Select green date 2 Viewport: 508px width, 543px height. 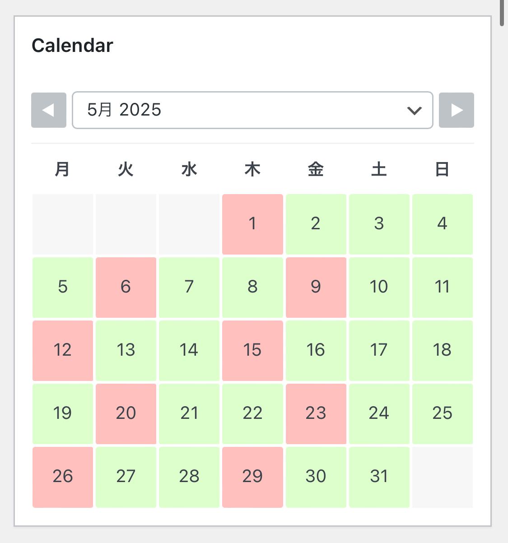316,224
